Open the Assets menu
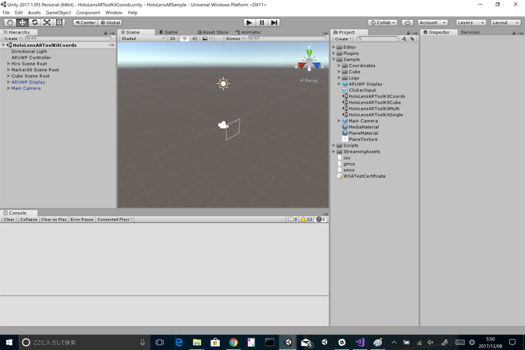 point(34,12)
